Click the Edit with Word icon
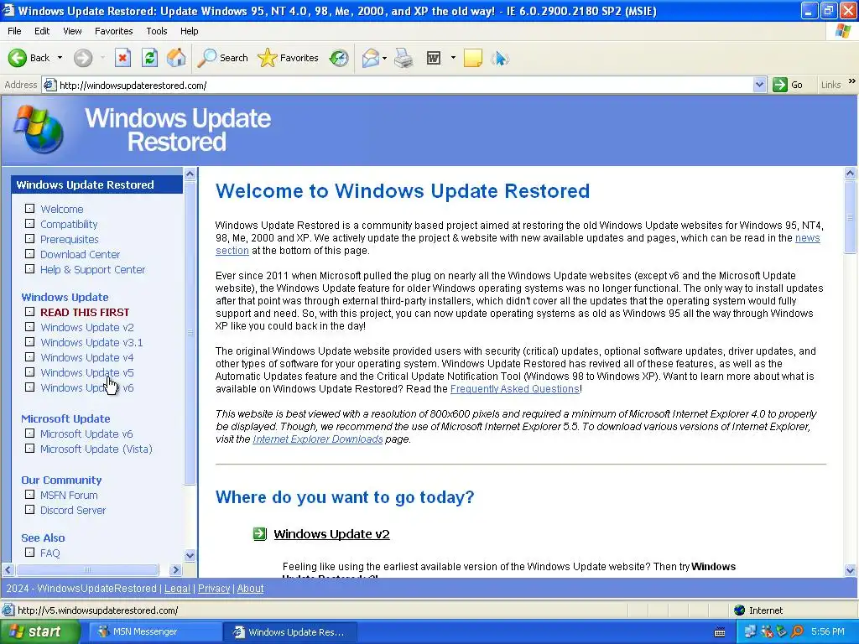 pos(434,58)
